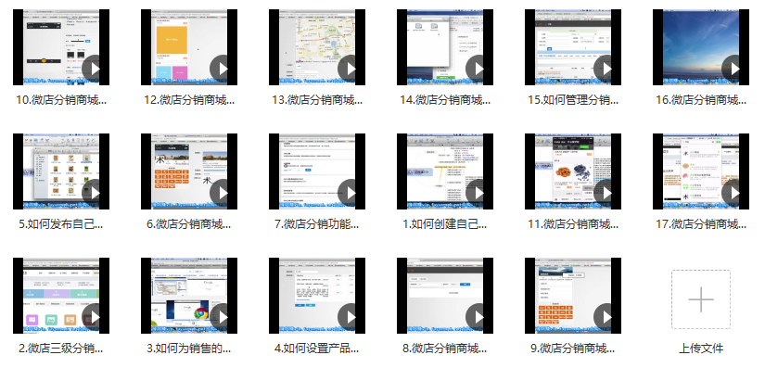
Task: Select the 4.如何设置产品 file name
Action: (317, 349)
